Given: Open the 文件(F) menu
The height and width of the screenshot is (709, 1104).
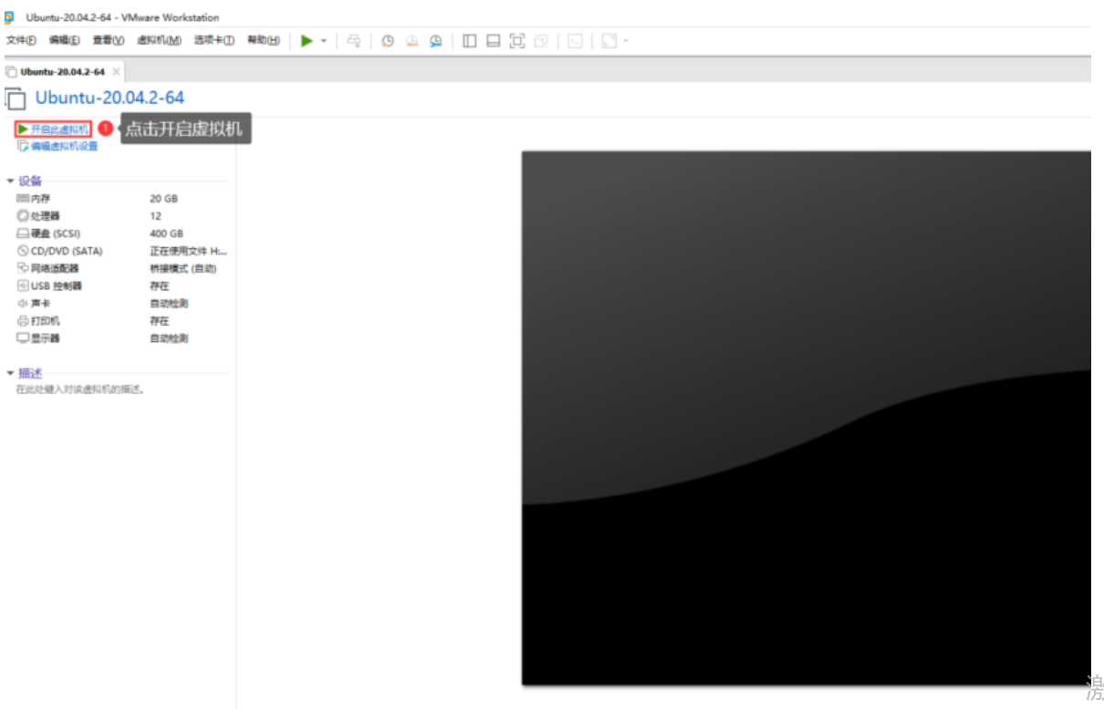Looking at the screenshot, I should [21, 40].
